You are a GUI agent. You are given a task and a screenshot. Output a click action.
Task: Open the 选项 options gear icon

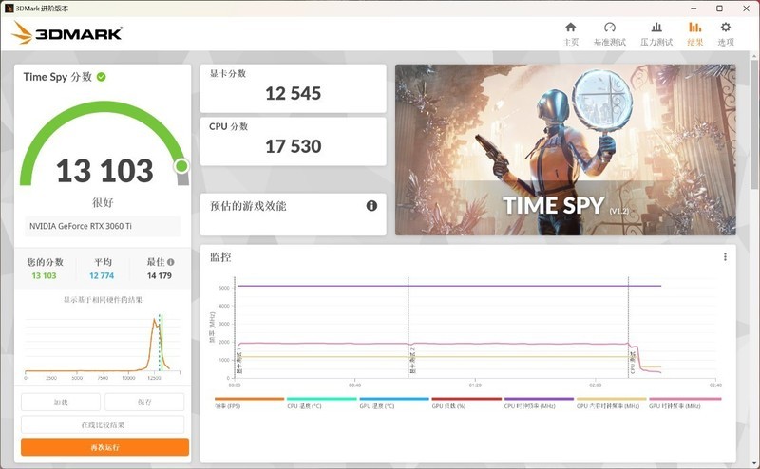click(726, 28)
